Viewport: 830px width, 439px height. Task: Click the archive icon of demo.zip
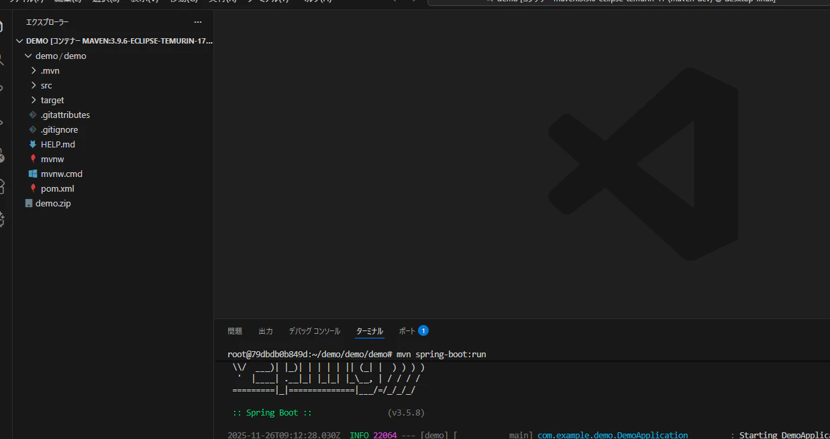tap(29, 203)
